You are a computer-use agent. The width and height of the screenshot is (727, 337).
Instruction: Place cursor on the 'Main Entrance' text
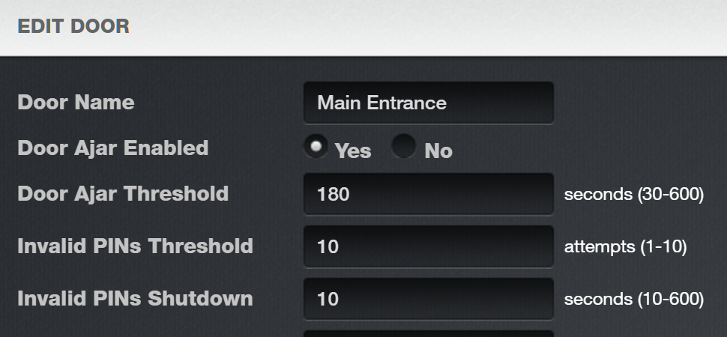(x=381, y=103)
